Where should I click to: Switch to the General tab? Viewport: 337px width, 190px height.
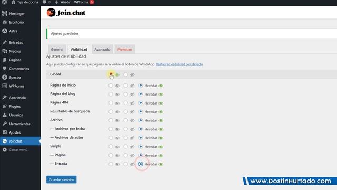click(x=57, y=49)
